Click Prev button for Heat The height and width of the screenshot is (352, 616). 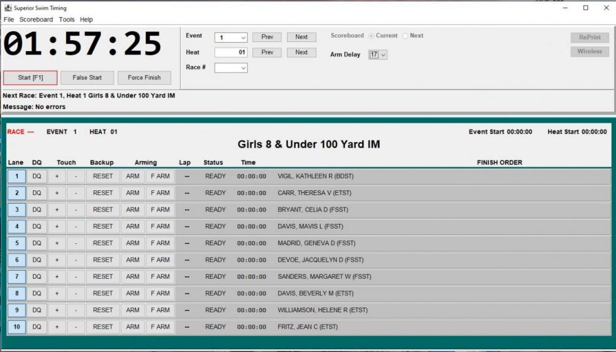tap(267, 52)
